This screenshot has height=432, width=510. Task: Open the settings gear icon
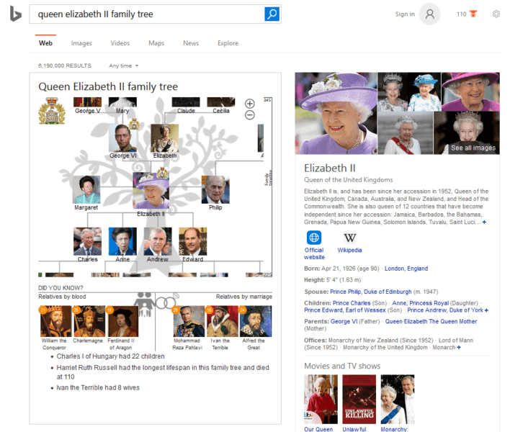tap(496, 14)
